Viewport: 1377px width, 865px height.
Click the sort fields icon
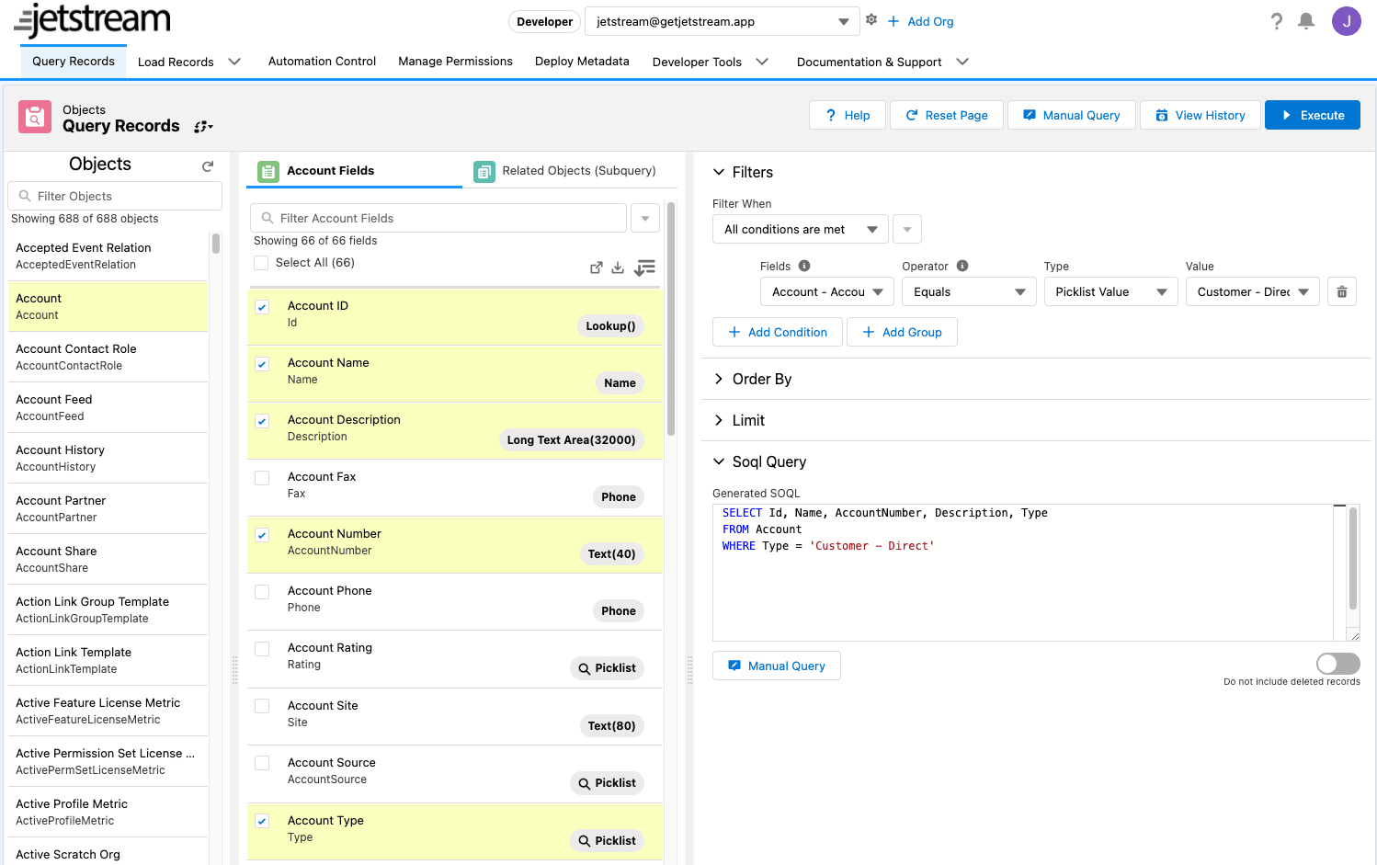(x=644, y=267)
